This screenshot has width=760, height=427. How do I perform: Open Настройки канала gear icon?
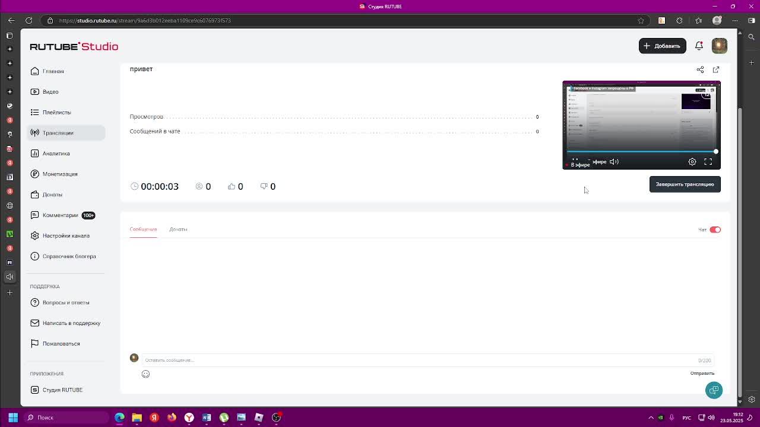pos(34,235)
